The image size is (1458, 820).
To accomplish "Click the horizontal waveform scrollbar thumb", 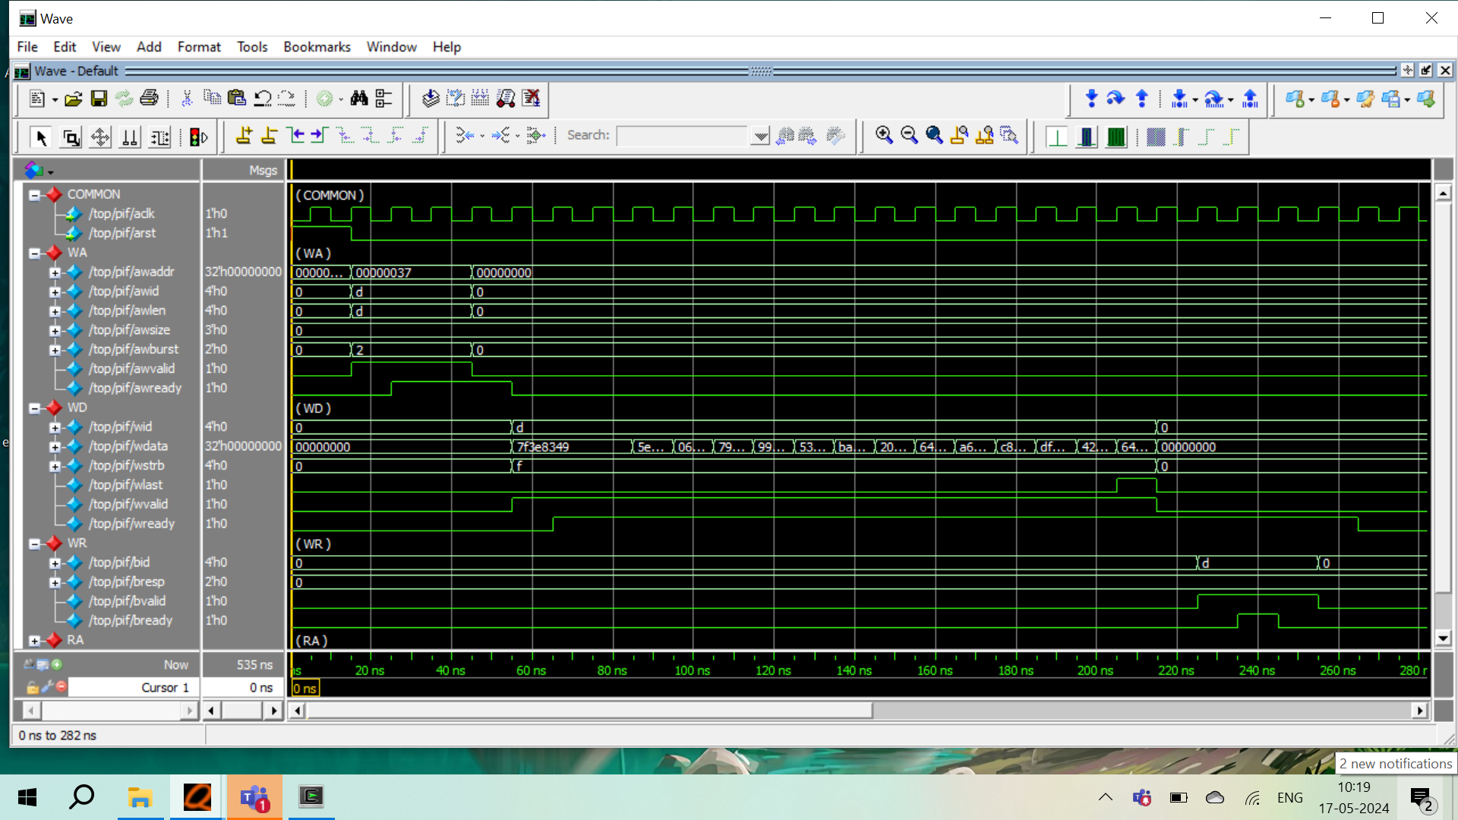I will [x=589, y=711].
